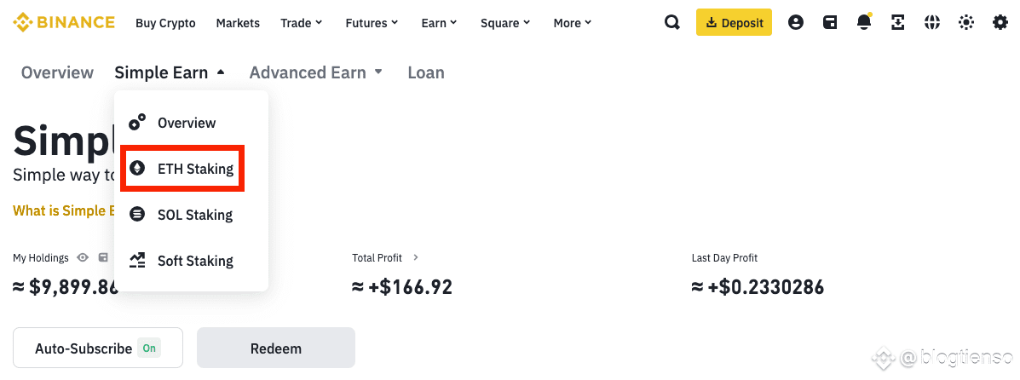Go to the Loan tab
The height and width of the screenshot is (380, 1020).
click(426, 72)
